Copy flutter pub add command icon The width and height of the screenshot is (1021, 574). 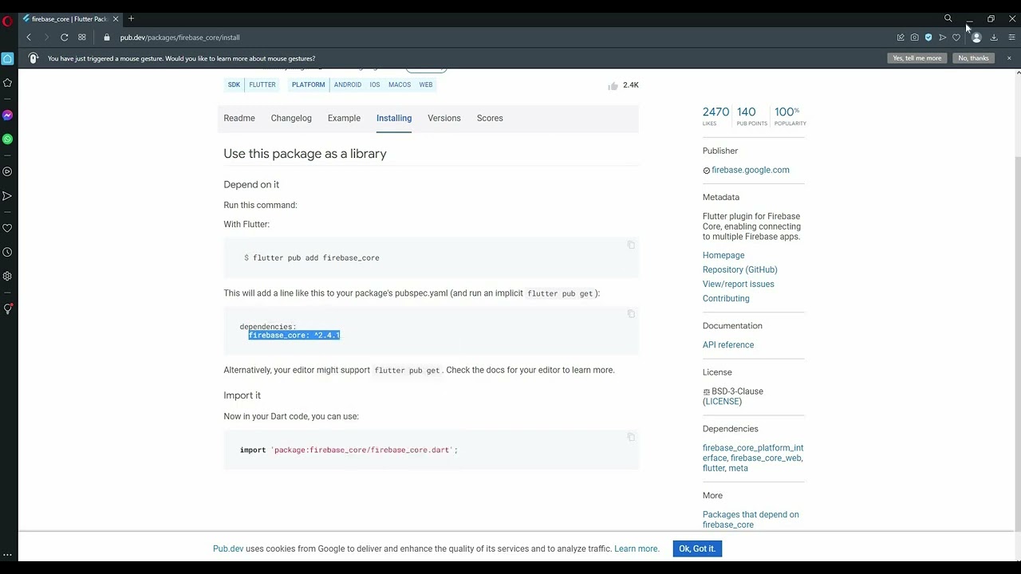click(x=631, y=245)
